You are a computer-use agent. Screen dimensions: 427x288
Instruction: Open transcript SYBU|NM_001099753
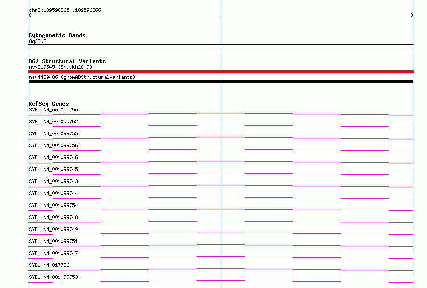[x=53, y=277]
